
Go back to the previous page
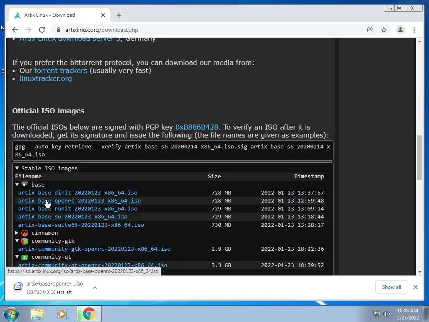[x=15, y=30]
